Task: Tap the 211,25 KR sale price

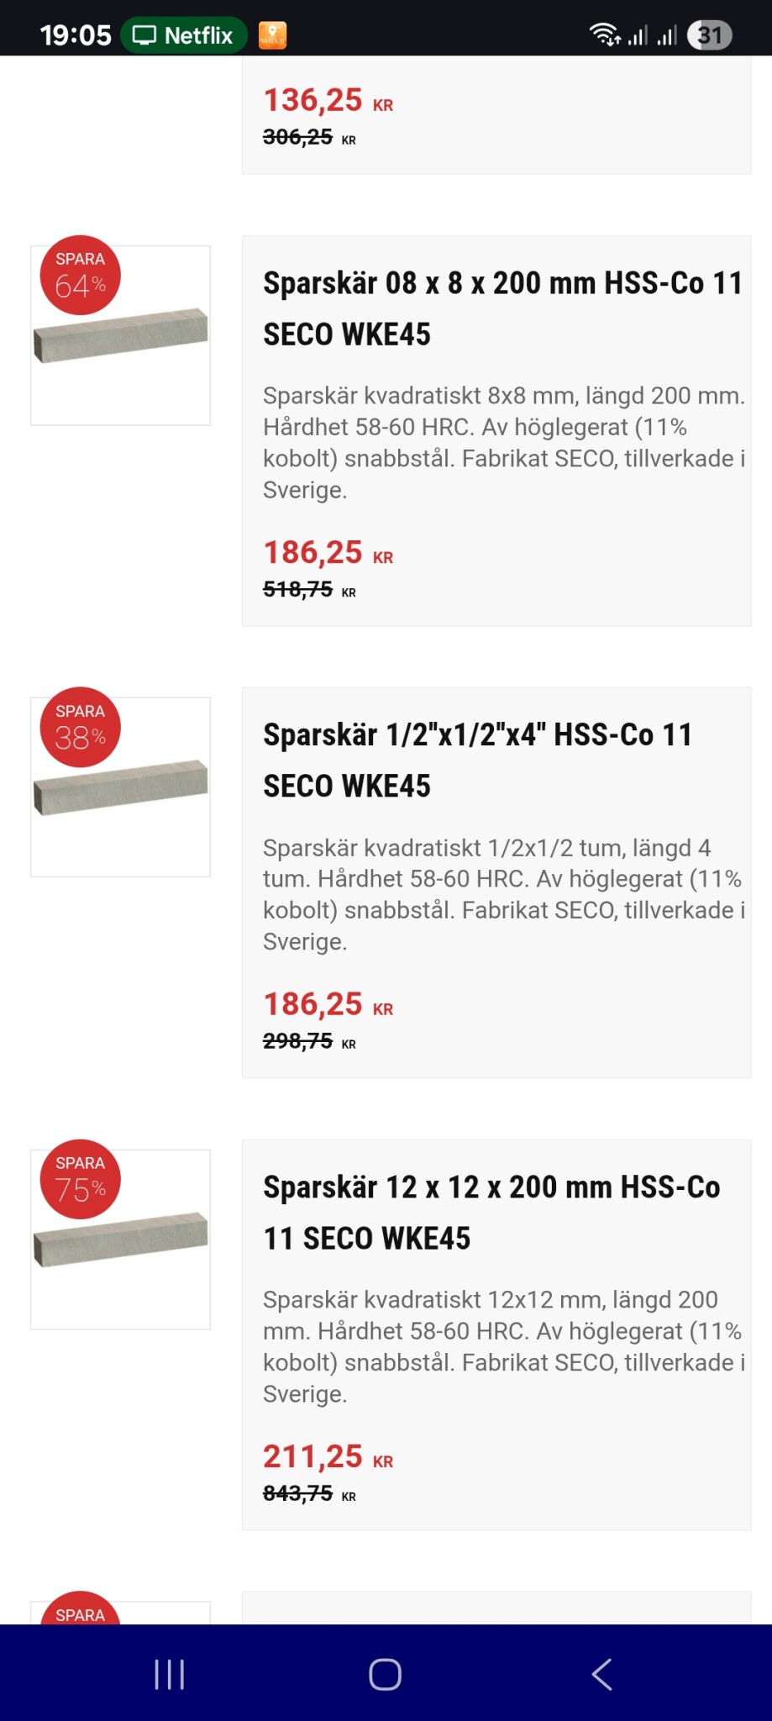Action: coord(328,1456)
